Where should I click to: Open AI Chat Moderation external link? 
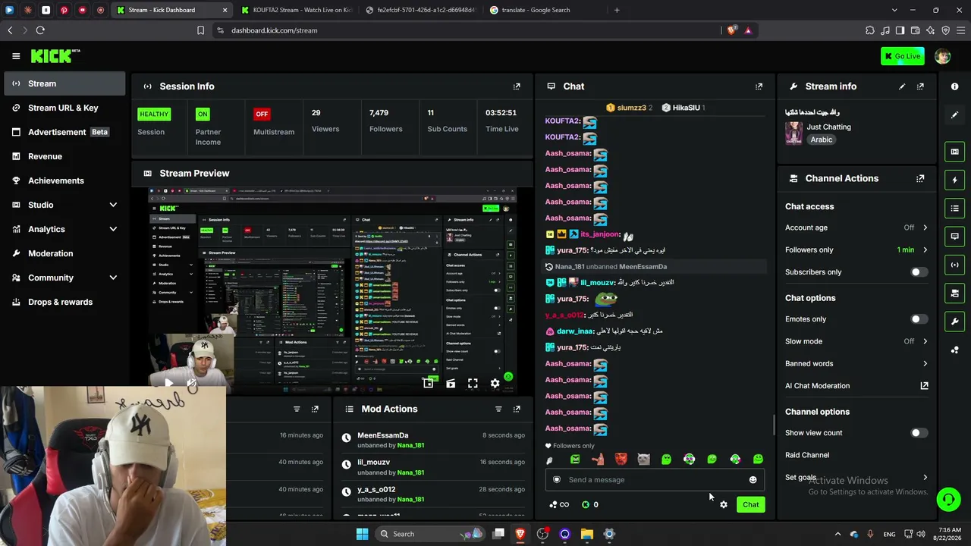pyautogui.click(x=924, y=386)
